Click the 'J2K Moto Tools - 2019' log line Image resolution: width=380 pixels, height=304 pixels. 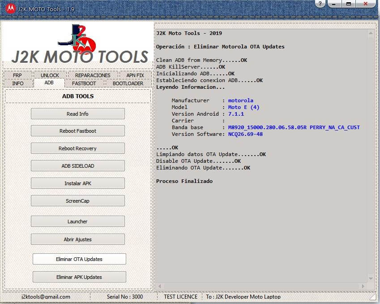tap(189, 33)
